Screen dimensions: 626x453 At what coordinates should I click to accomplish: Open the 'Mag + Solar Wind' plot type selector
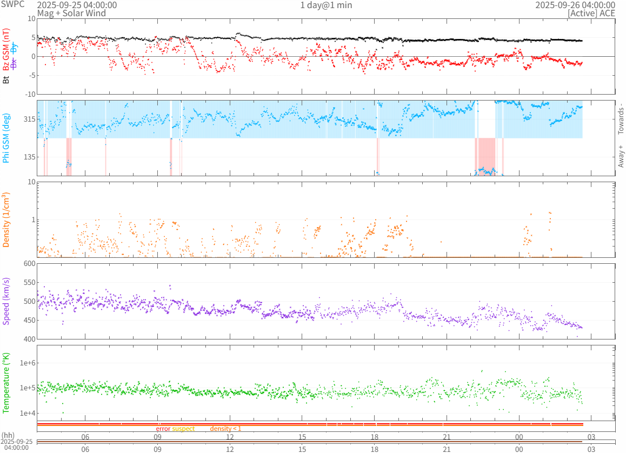pyautogui.click(x=71, y=13)
